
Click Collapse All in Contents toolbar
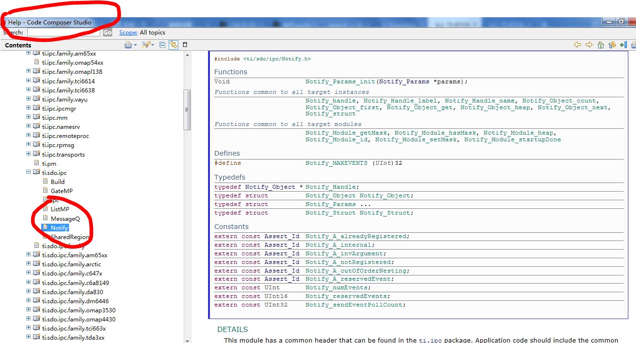162,45
